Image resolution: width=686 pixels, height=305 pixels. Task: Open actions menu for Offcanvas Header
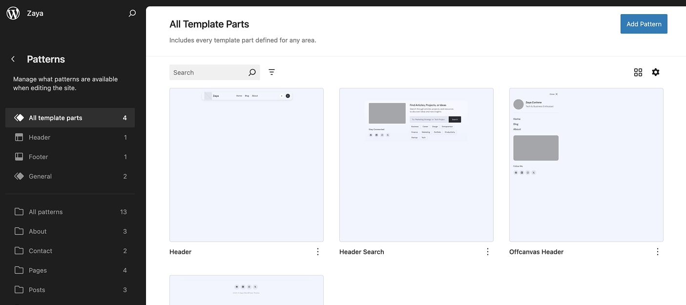pos(658,252)
